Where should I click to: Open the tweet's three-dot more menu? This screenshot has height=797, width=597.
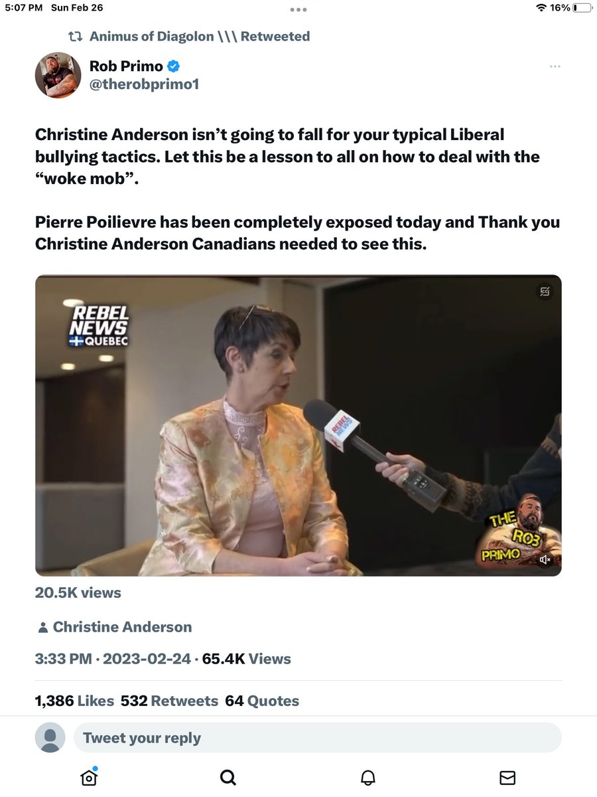pos(555,66)
